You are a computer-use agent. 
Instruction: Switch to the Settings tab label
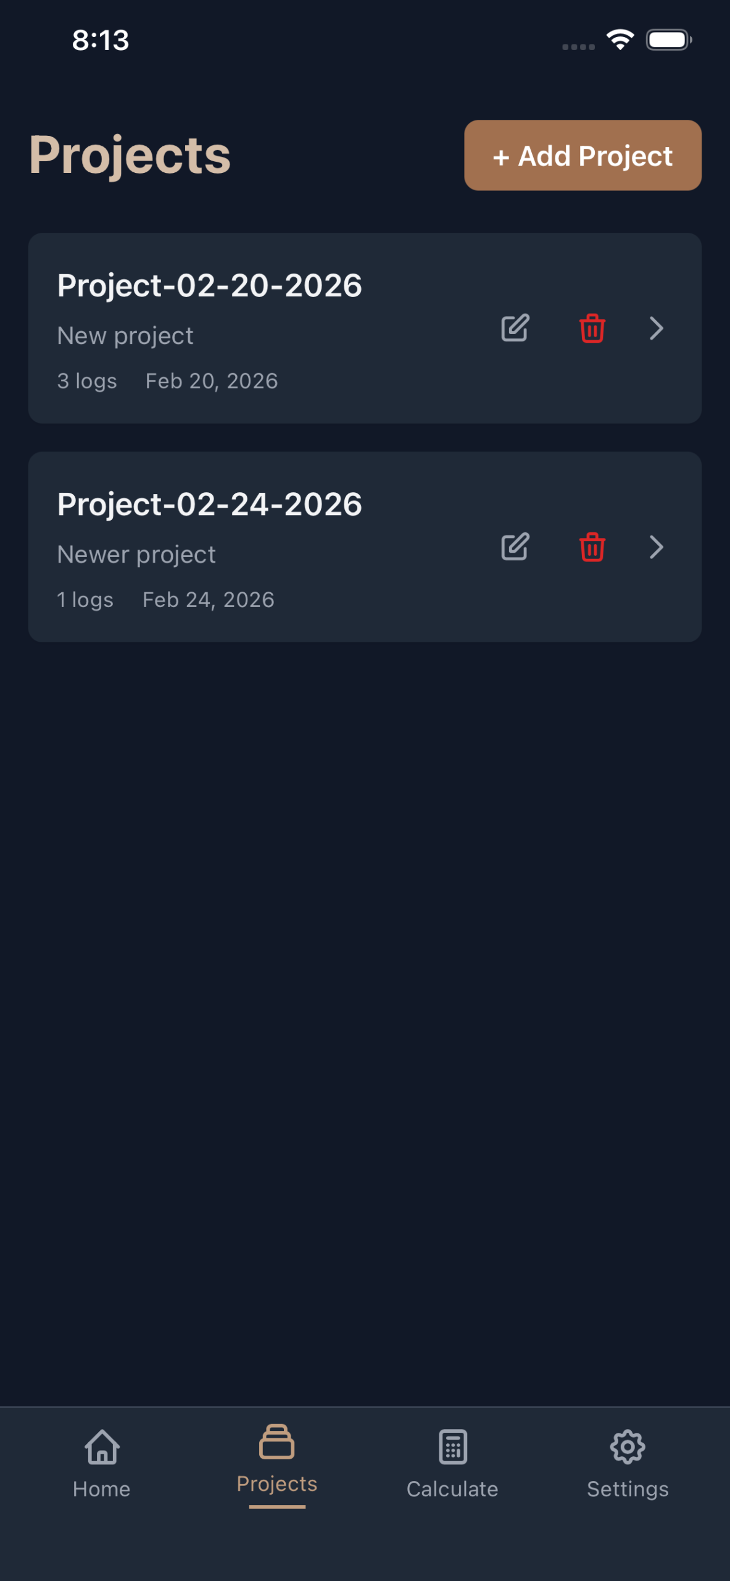click(627, 1489)
